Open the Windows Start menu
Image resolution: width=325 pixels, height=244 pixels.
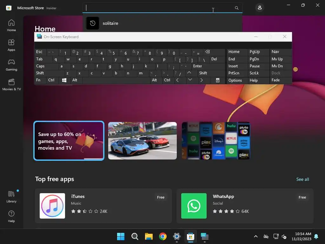121,236
